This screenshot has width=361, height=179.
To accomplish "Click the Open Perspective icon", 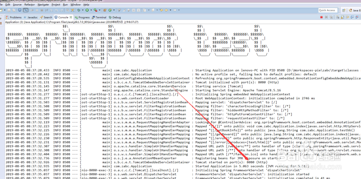I will pyautogui.click(x=344, y=10).
